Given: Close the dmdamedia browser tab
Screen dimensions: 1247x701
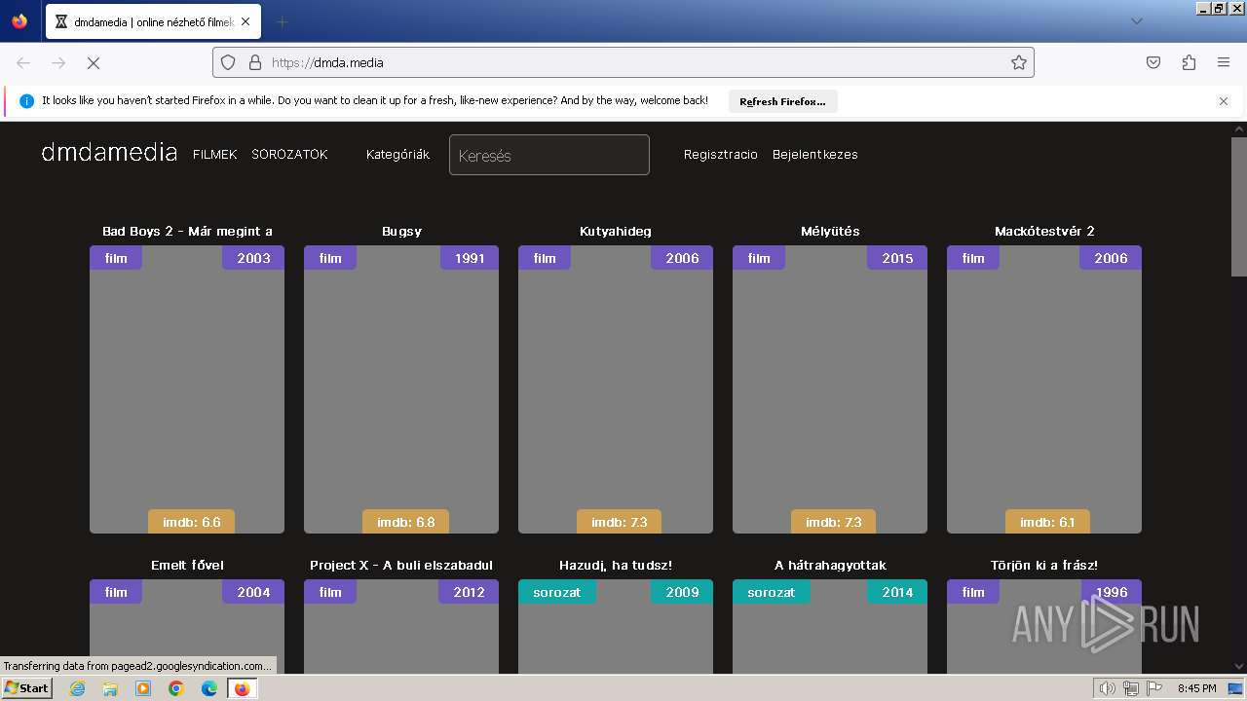Looking at the screenshot, I should pos(245,21).
